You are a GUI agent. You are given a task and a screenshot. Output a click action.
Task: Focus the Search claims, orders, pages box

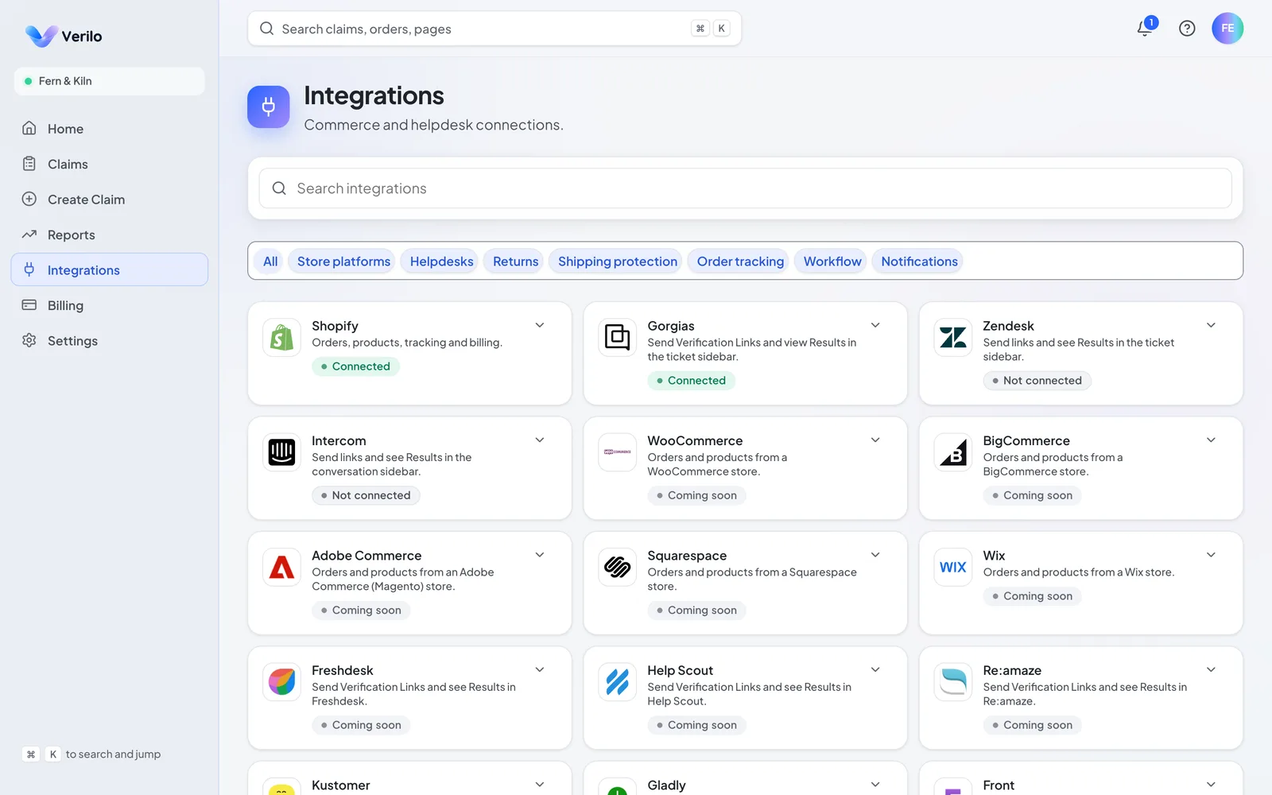(494, 29)
